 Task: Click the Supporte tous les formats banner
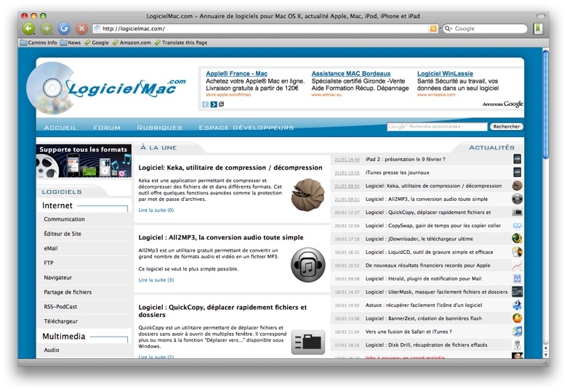point(84,161)
